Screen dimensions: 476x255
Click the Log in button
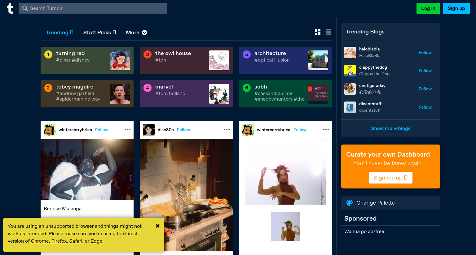click(428, 8)
